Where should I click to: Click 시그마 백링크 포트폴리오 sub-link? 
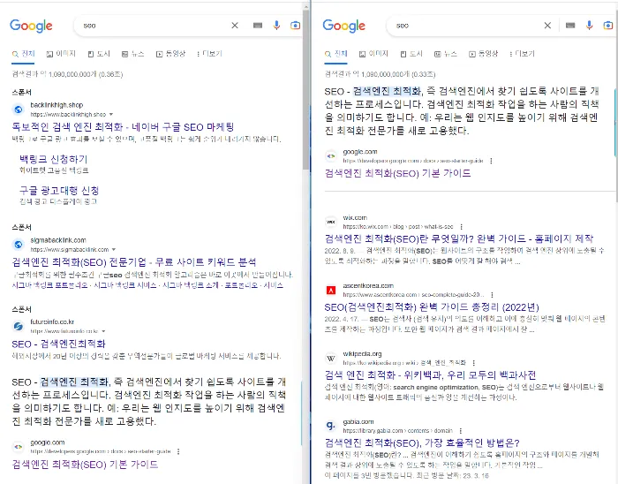49,285
